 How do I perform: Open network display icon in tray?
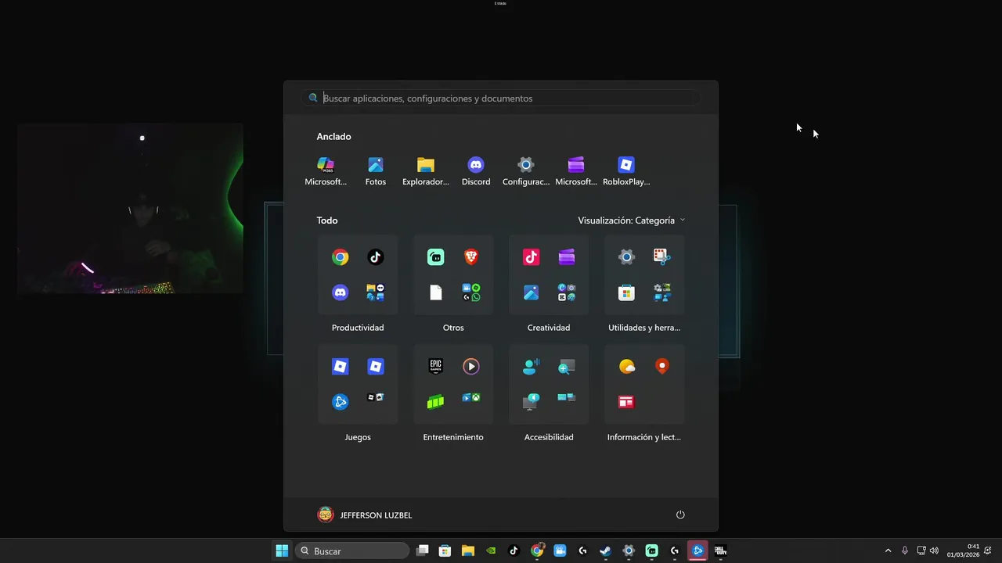coord(921,550)
